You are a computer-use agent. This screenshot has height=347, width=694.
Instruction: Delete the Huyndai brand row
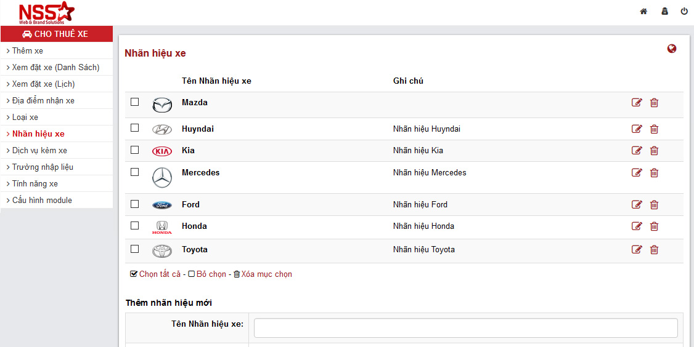pos(654,129)
